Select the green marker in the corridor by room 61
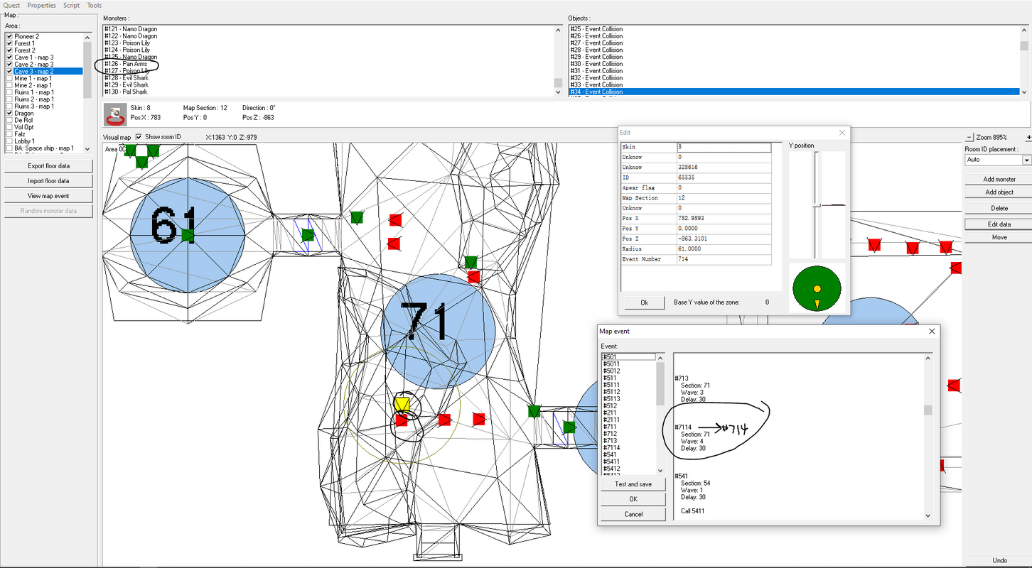The height and width of the screenshot is (568, 1032). point(308,234)
